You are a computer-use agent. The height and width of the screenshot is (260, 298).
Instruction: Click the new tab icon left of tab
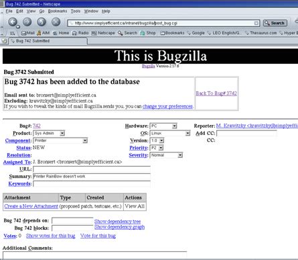pos(4,41)
